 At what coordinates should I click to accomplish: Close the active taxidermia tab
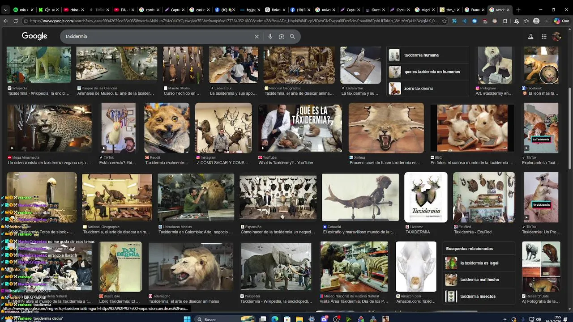[x=508, y=9]
